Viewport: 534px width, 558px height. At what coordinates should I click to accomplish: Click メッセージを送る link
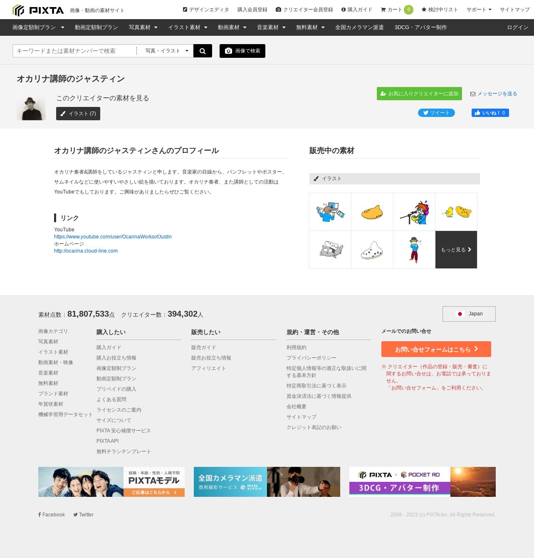(x=494, y=94)
